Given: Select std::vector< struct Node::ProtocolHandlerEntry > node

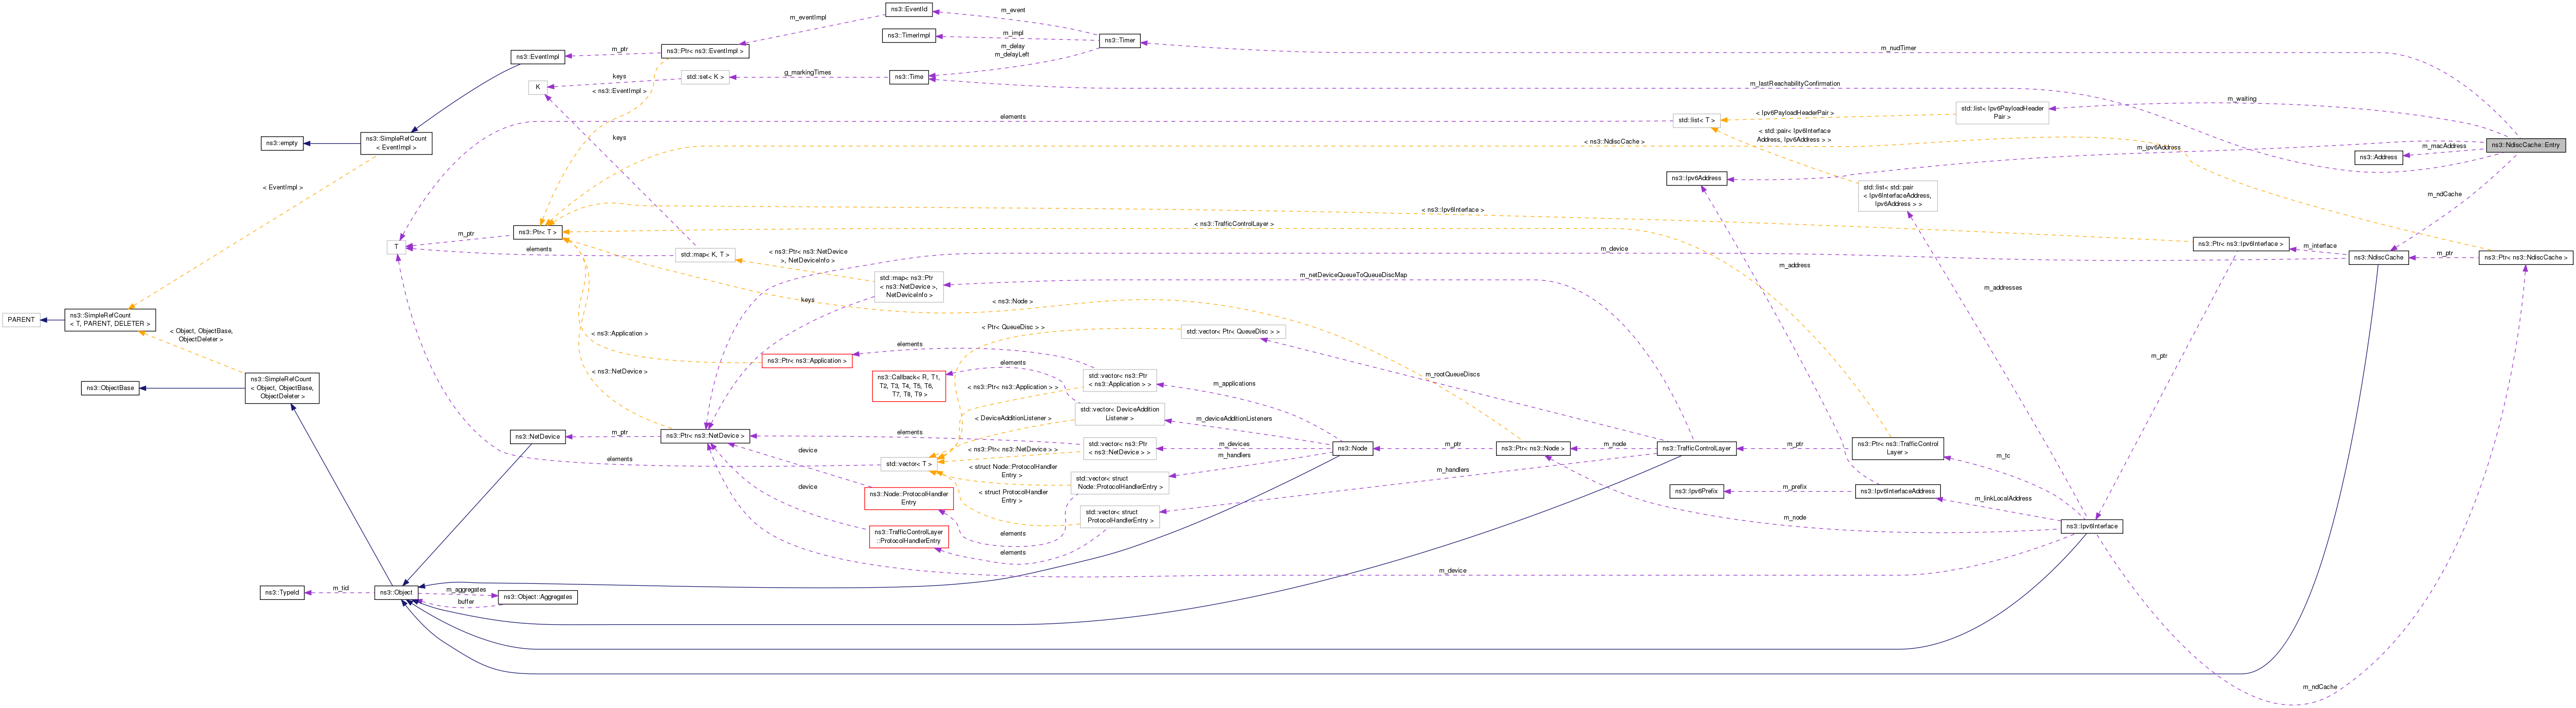Looking at the screenshot, I should coord(1120,482).
